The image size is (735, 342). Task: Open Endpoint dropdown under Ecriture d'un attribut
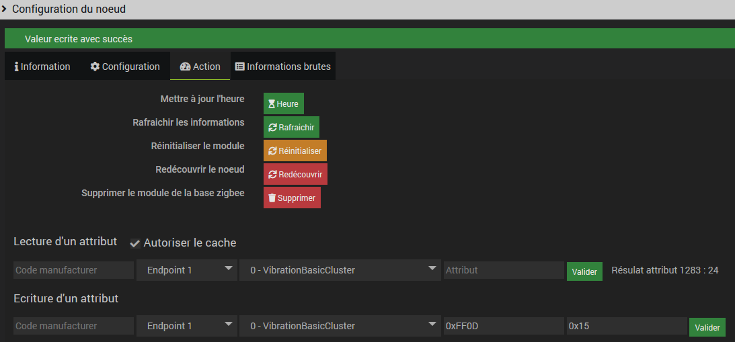(185, 326)
